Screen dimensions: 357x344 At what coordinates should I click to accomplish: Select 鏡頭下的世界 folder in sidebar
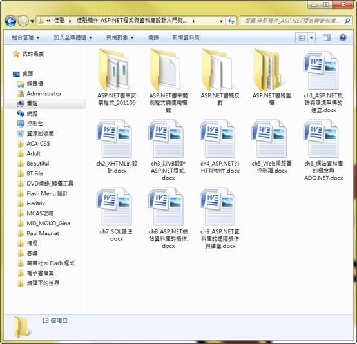click(x=38, y=283)
